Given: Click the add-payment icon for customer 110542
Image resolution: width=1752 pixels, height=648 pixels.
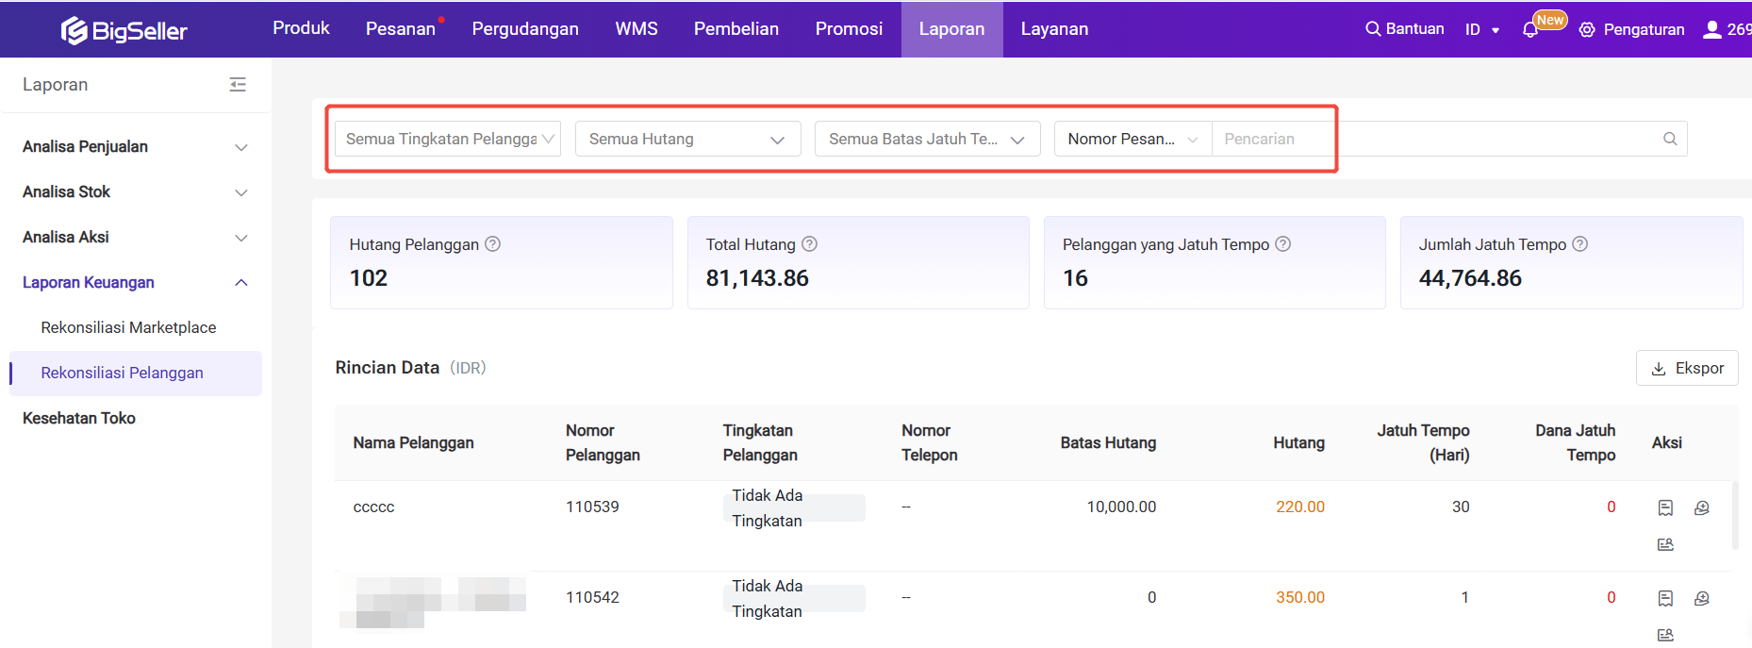Looking at the screenshot, I should tap(1701, 598).
